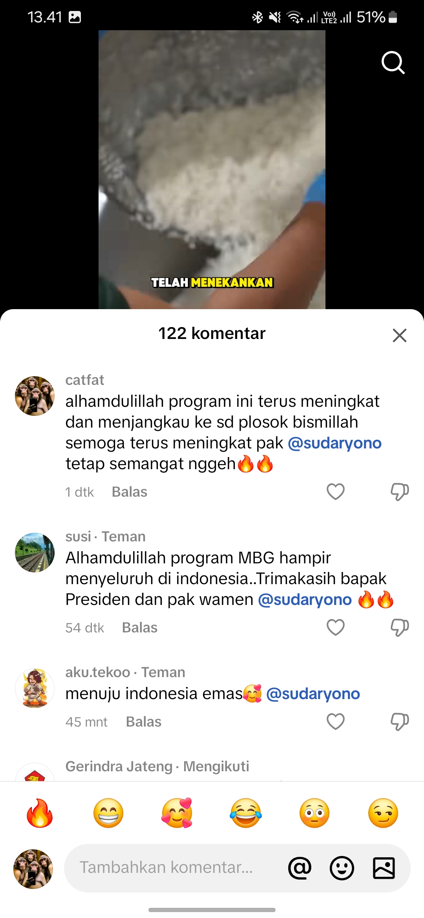Reply to aku.tekoo's comment via Balas
This screenshot has height=918, width=424.
(x=144, y=722)
